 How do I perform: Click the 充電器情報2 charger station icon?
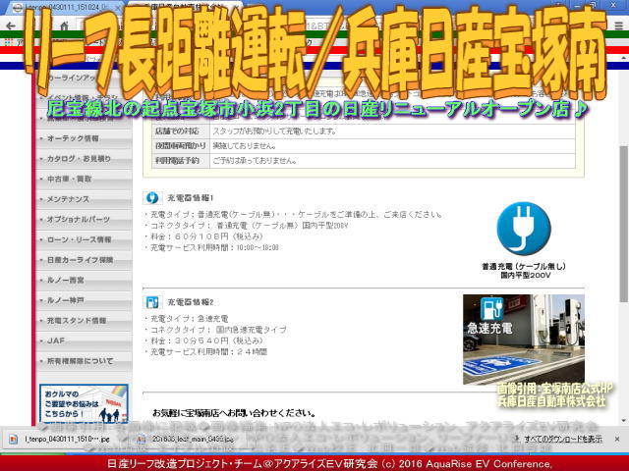click(x=152, y=302)
